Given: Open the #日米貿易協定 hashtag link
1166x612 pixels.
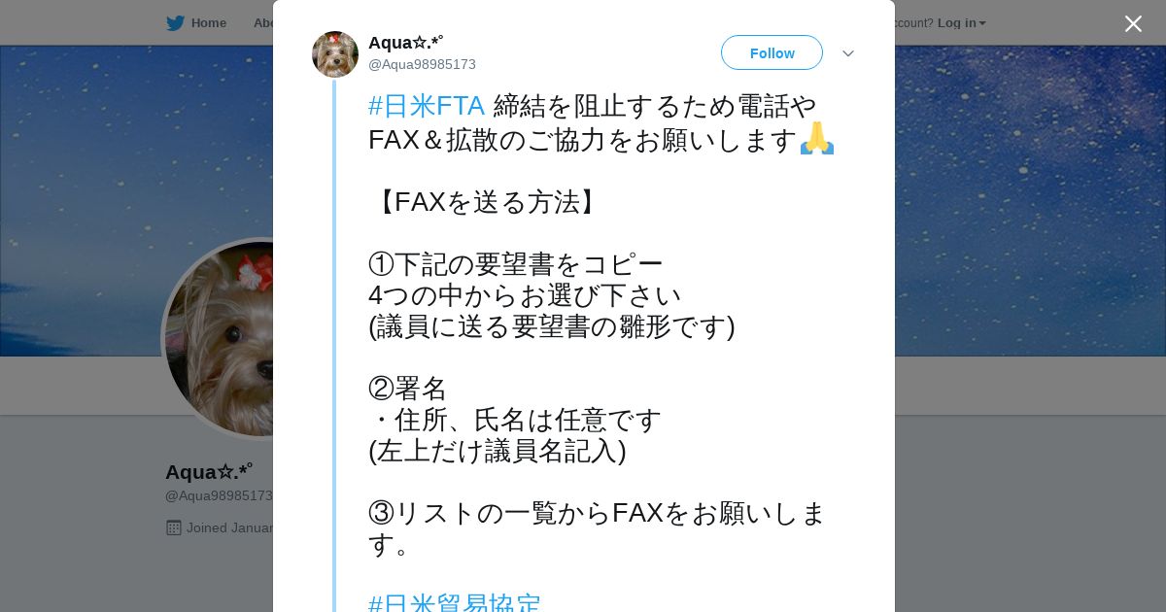Looking at the screenshot, I should click(455, 604).
